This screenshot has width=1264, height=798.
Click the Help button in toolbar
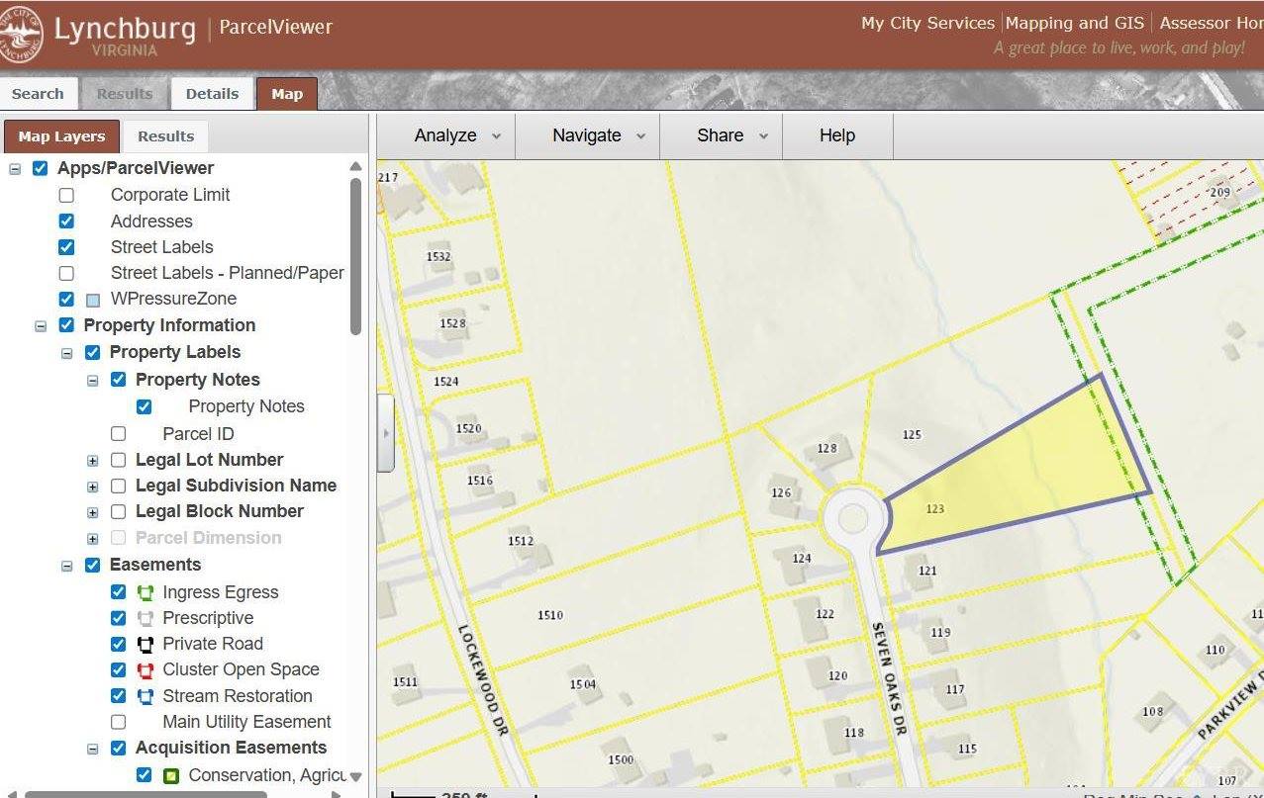point(836,135)
